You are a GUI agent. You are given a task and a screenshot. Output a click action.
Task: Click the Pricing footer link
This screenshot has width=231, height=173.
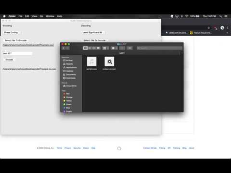click(x=162, y=148)
